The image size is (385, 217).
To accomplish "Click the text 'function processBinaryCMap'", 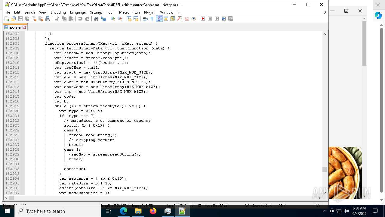I will pos(76,43).
